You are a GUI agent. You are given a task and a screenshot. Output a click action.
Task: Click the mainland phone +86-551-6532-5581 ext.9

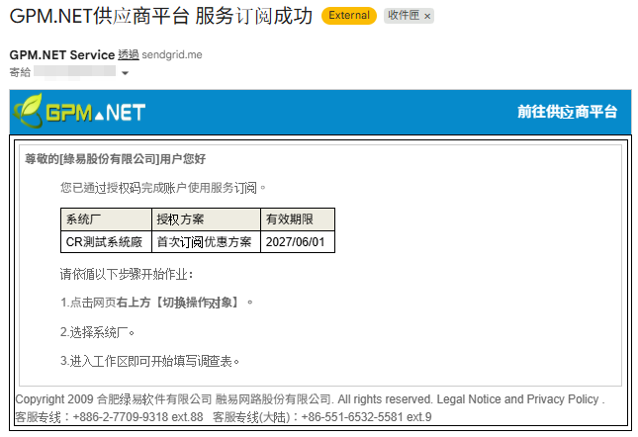(x=366, y=417)
